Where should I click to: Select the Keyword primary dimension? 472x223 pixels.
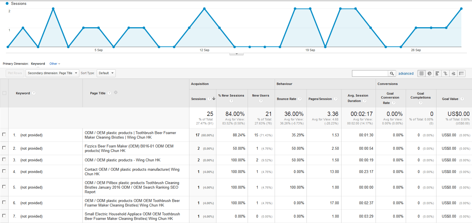coord(38,64)
